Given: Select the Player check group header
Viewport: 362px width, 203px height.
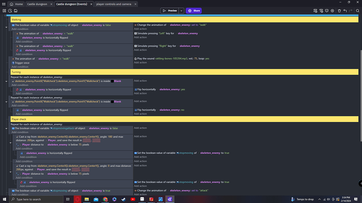Looking at the screenshot, I should coord(185,119).
